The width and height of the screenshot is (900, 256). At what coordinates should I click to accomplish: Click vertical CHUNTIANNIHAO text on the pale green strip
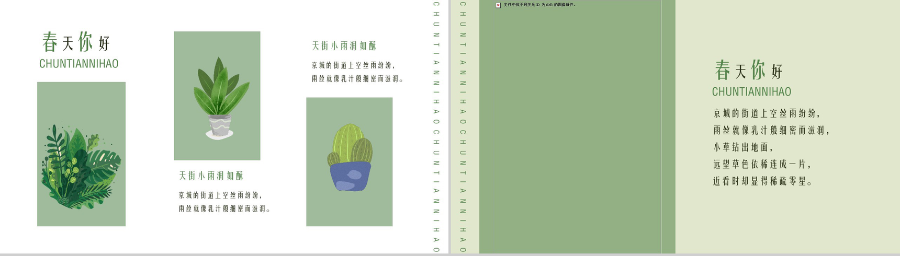coord(463,127)
